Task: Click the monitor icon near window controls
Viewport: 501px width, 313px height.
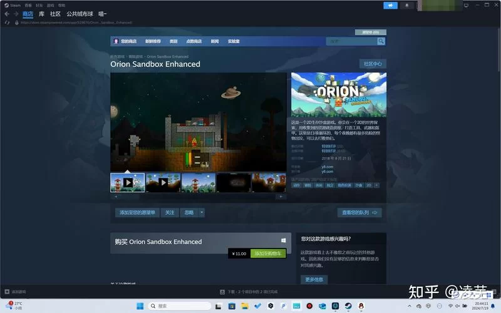Action: point(466,6)
